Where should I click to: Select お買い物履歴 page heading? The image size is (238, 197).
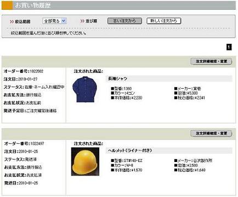tap(33, 5)
